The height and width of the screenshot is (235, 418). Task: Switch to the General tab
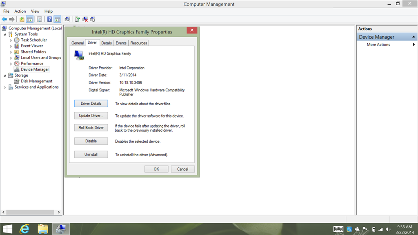(x=78, y=43)
